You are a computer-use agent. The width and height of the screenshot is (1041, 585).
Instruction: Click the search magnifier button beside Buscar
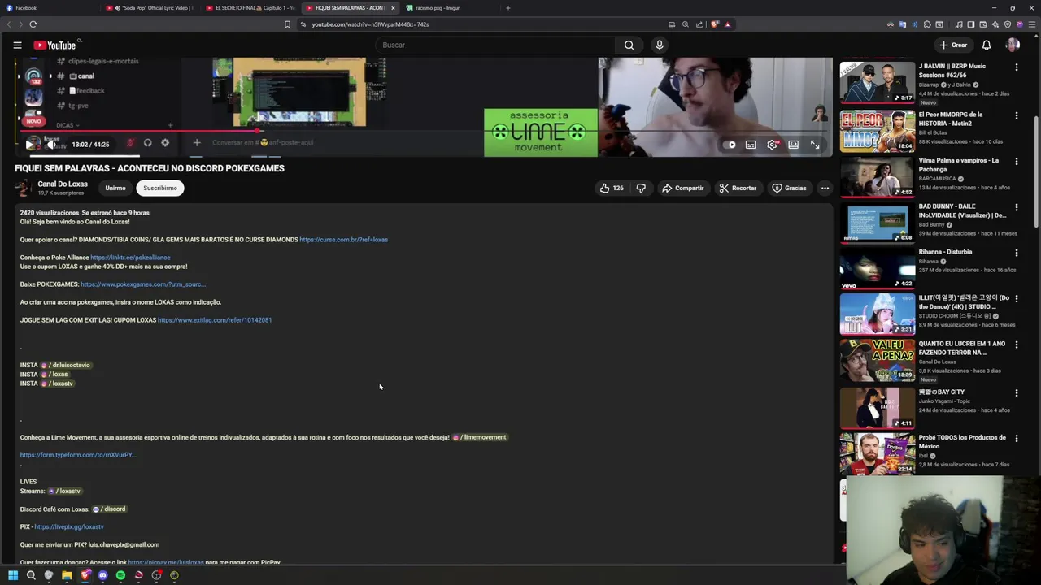pyautogui.click(x=629, y=45)
